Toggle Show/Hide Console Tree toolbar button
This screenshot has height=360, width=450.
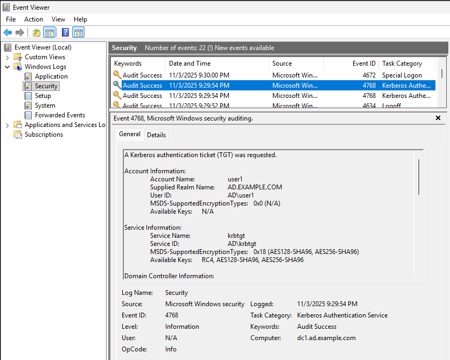pyautogui.click(x=49, y=32)
